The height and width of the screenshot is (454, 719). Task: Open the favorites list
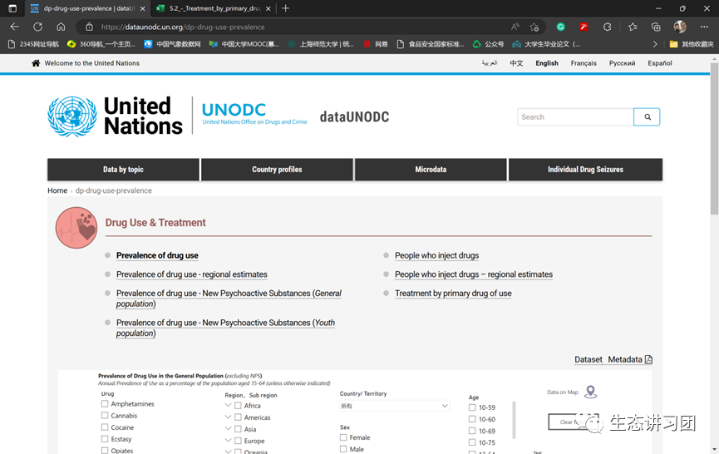[633, 27]
